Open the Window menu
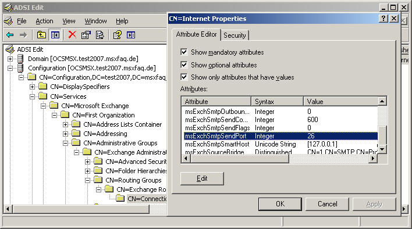This screenshot has height=229, width=412. [x=95, y=21]
